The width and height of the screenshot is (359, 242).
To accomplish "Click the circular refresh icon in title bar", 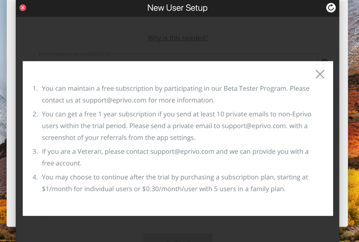I will coord(331,8).
